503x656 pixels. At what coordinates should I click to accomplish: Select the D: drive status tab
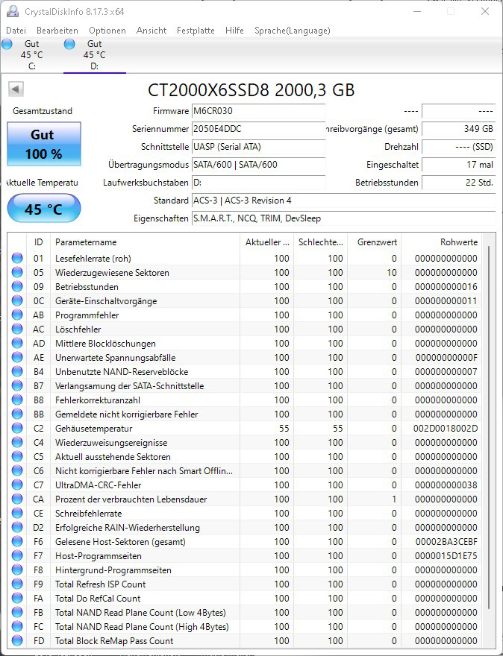click(94, 55)
